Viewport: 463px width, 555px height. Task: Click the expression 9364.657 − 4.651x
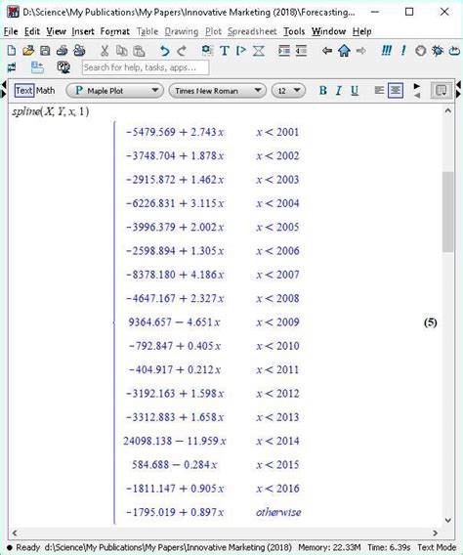tap(174, 322)
